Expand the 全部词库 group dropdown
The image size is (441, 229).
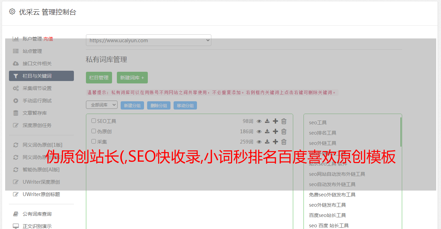(102, 105)
